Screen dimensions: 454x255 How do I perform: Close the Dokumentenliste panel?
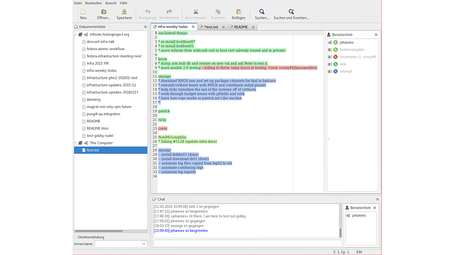(146, 27)
